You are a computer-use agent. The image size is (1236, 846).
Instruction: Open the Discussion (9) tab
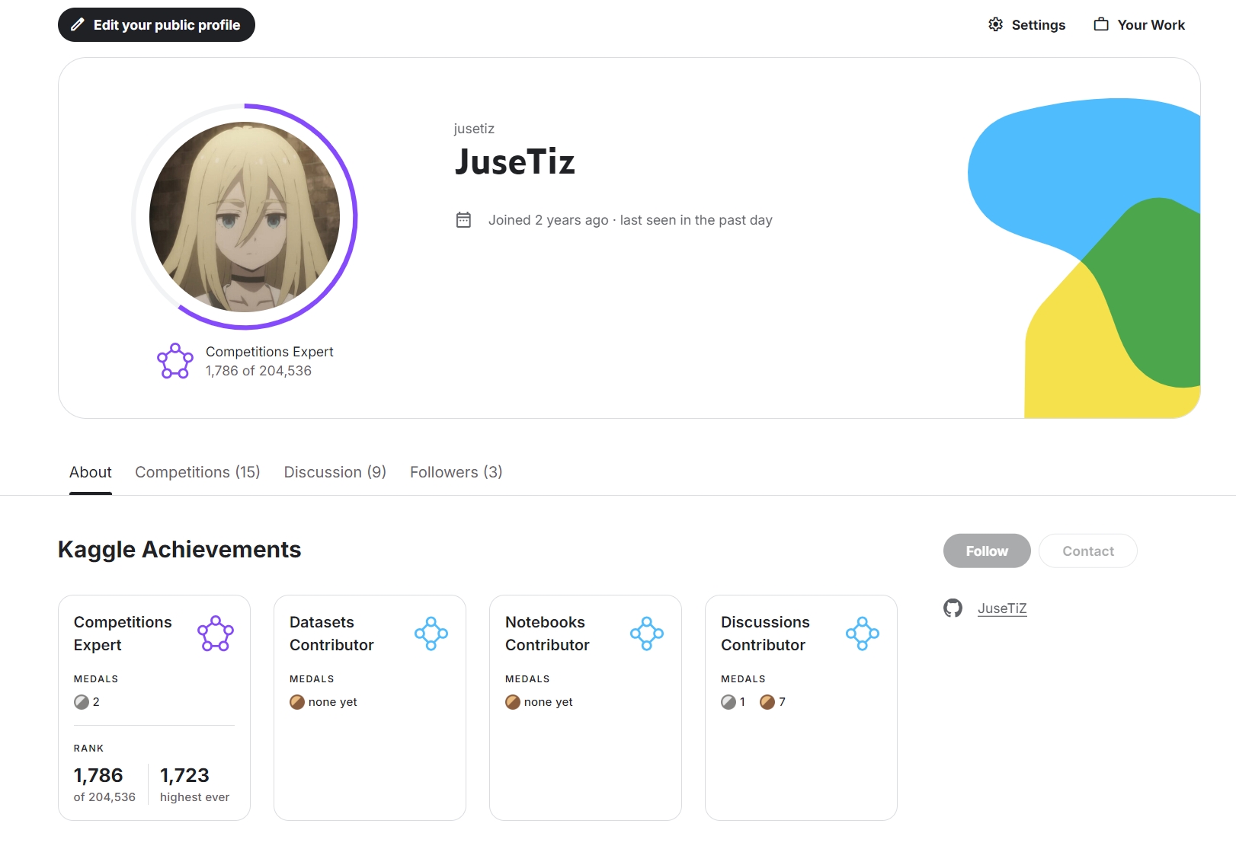point(335,472)
